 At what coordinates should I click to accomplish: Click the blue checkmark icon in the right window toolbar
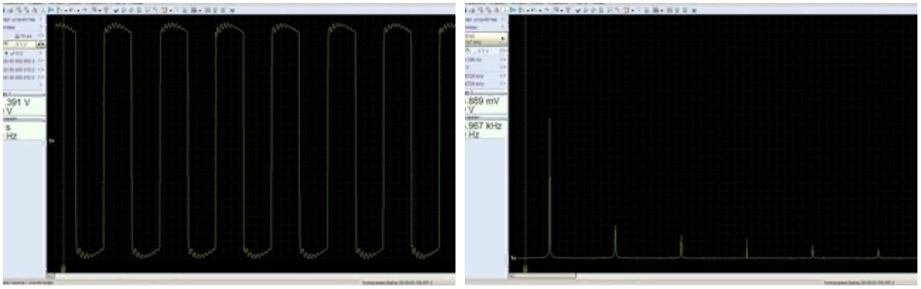578,10
